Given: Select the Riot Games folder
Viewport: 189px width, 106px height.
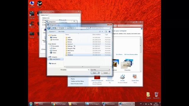Looking at the screenshot, I should pyautogui.click(x=71, y=51).
